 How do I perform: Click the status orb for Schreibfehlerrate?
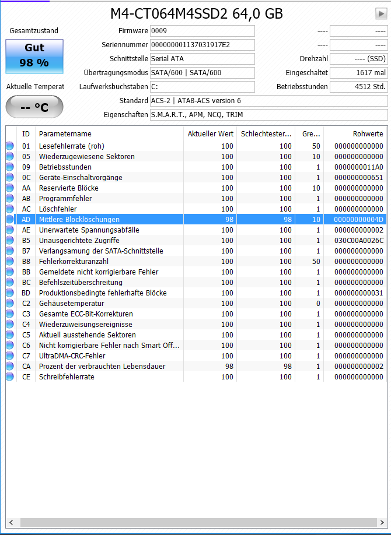coord(10,377)
